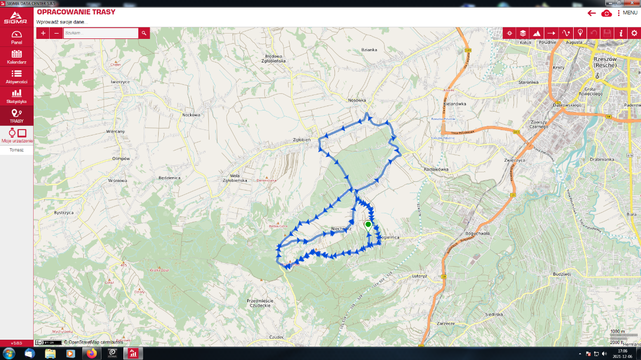Click the cloud sync icon
This screenshot has height=360, width=641.
pos(607,13)
